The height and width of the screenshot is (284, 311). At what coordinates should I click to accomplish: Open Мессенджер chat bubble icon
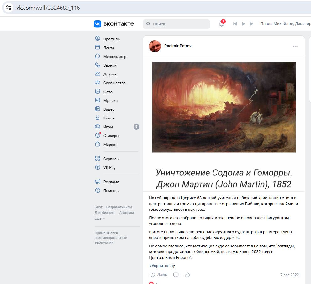(98, 56)
